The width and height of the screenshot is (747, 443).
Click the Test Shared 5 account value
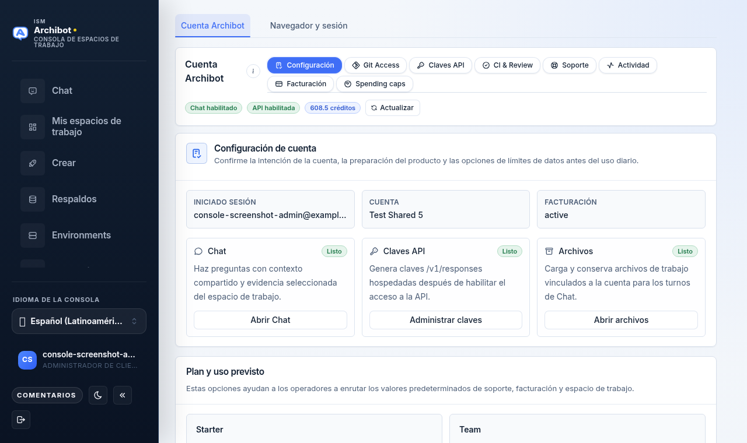pos(396,215)
